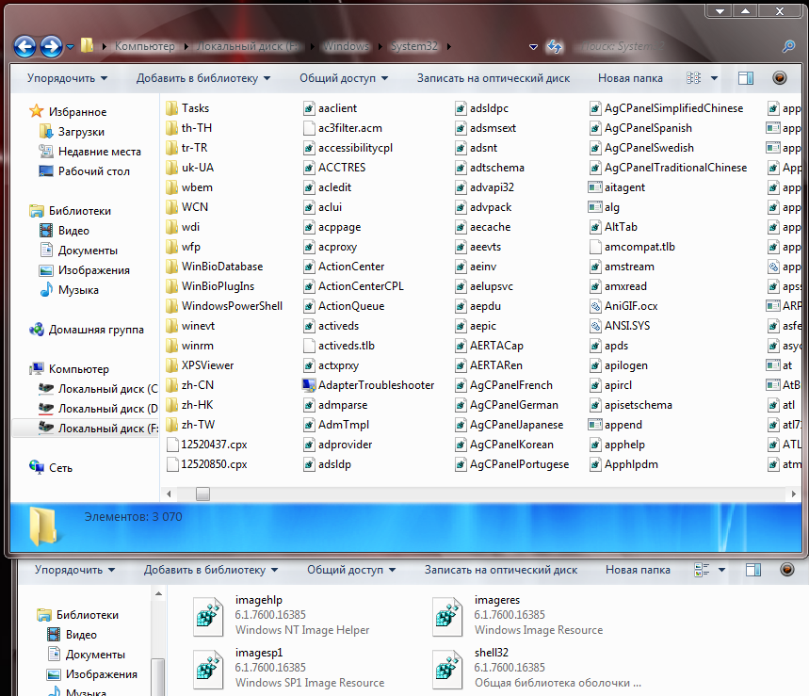Click Новая папка in System32 toolbar
The width and height of the screenshot is (809, 696).
(630, 78)
